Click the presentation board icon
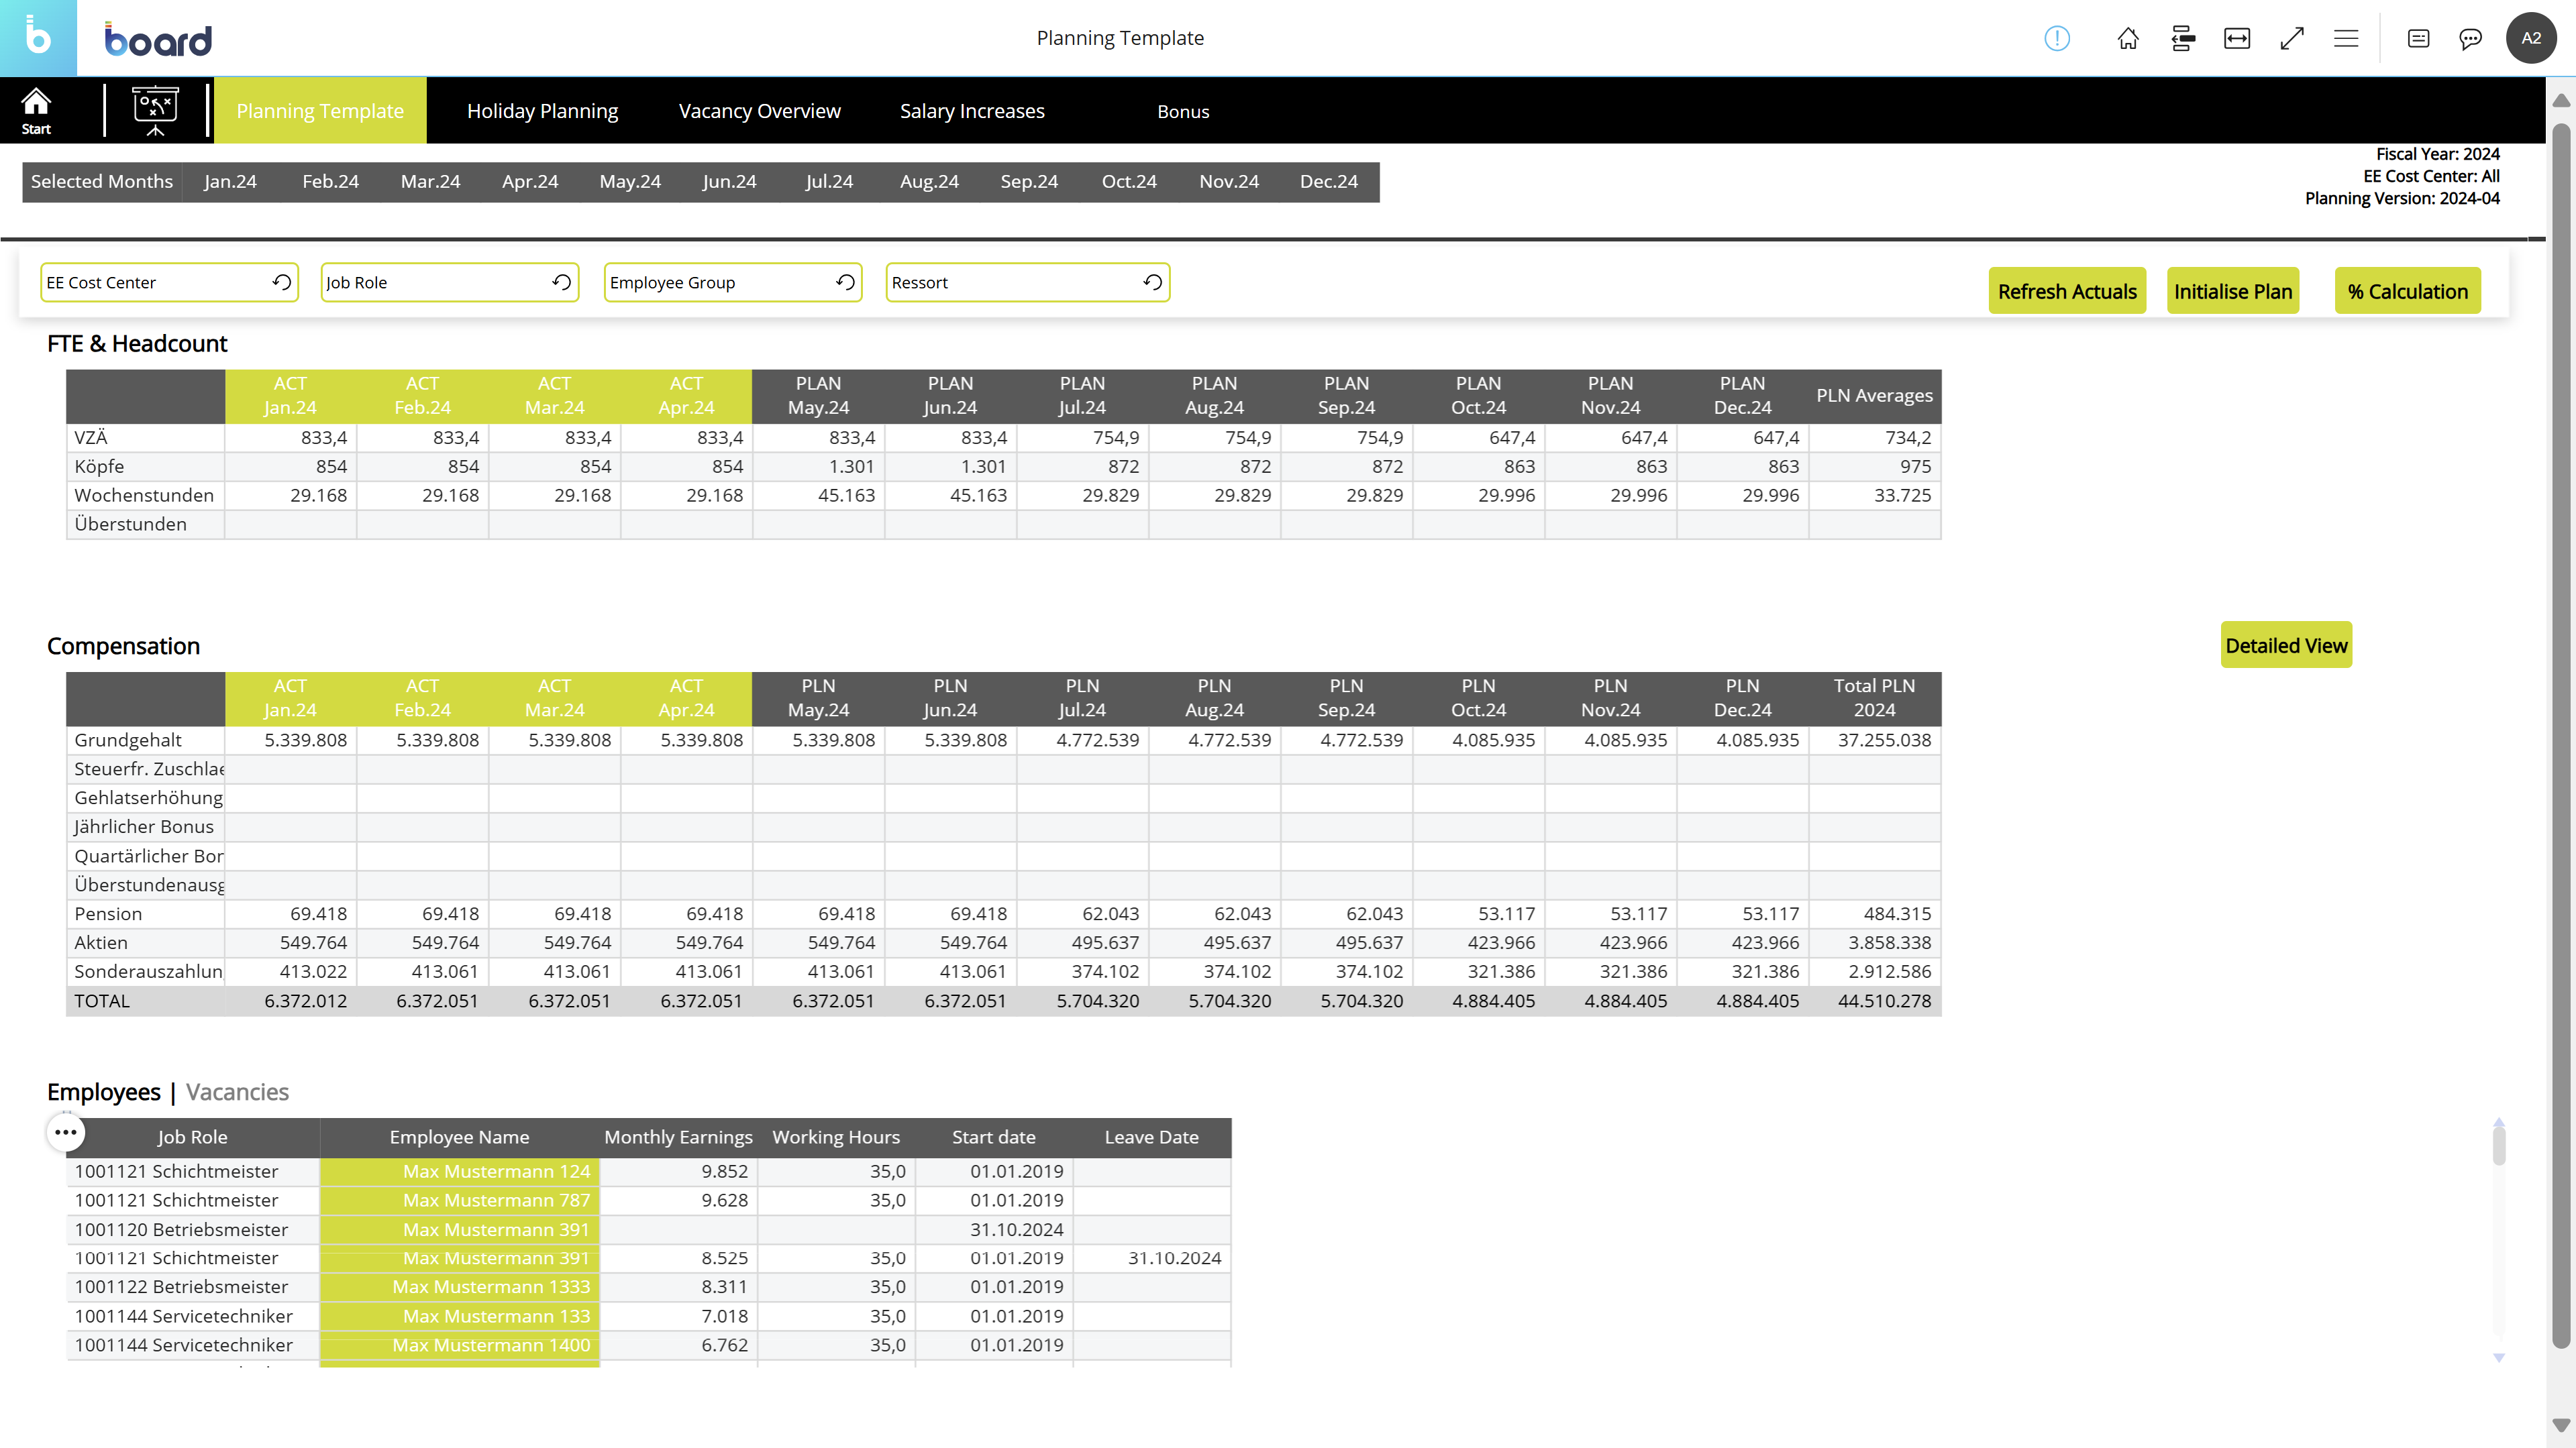Image resolution: width=2576 pixels, height=1448 pixels. click(x=155, y=110)
